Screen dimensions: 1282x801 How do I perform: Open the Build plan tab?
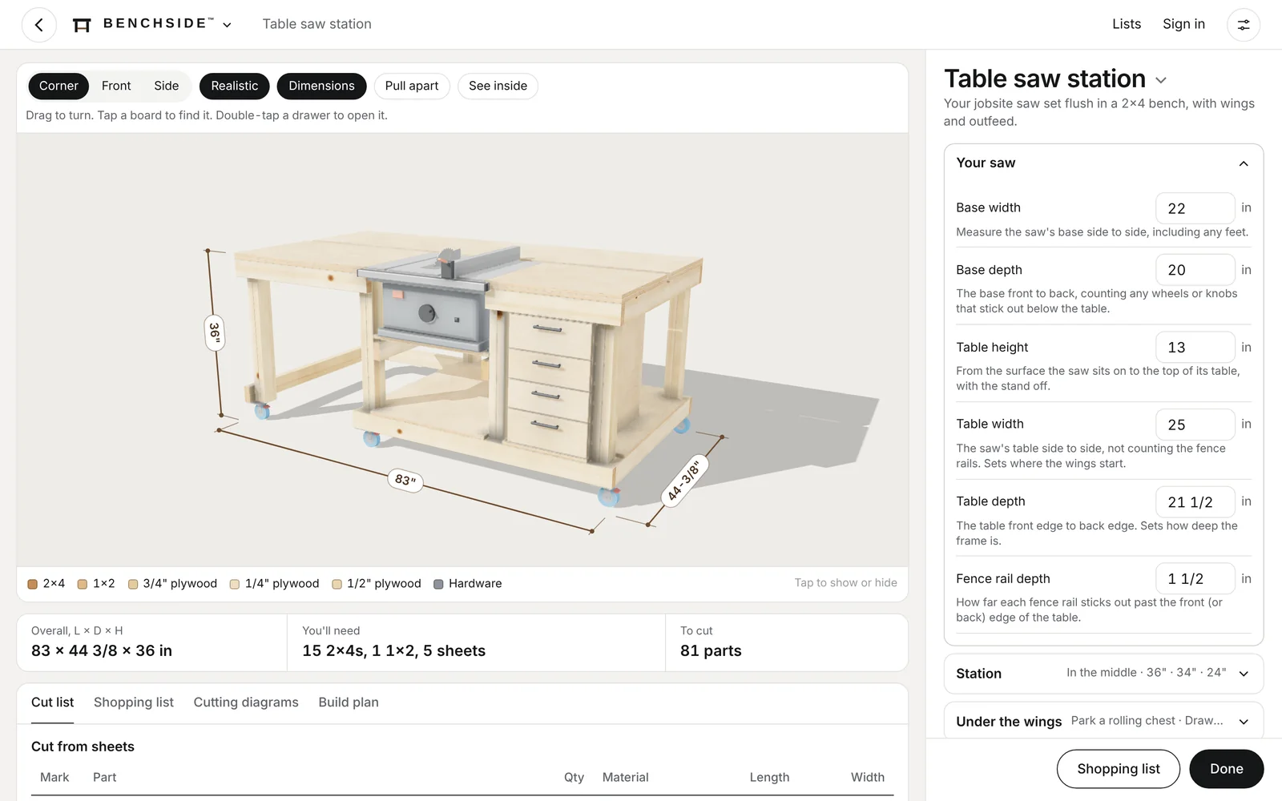tap(349, 702)
